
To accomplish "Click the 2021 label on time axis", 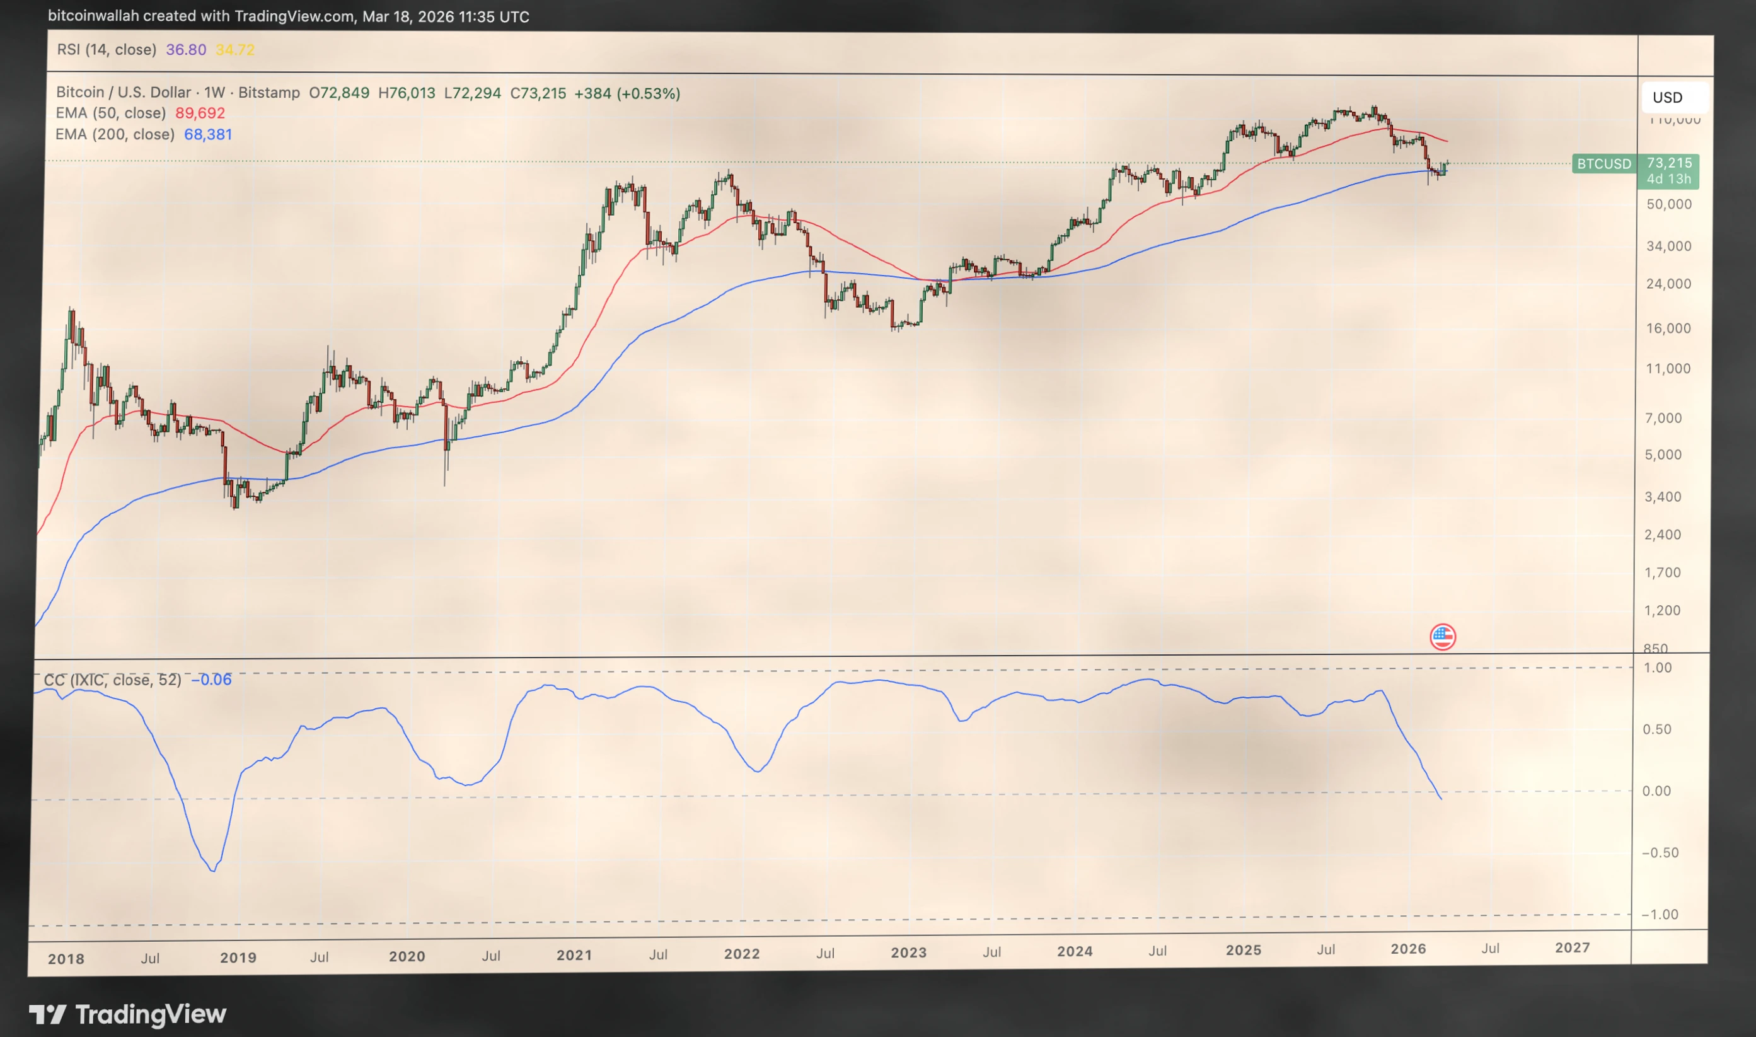I will [574, 954].
